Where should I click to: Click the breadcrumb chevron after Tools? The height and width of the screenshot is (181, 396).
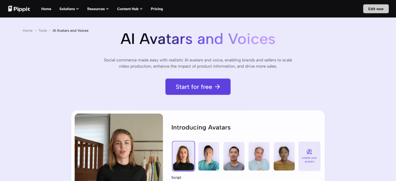[x=50, y=31]
